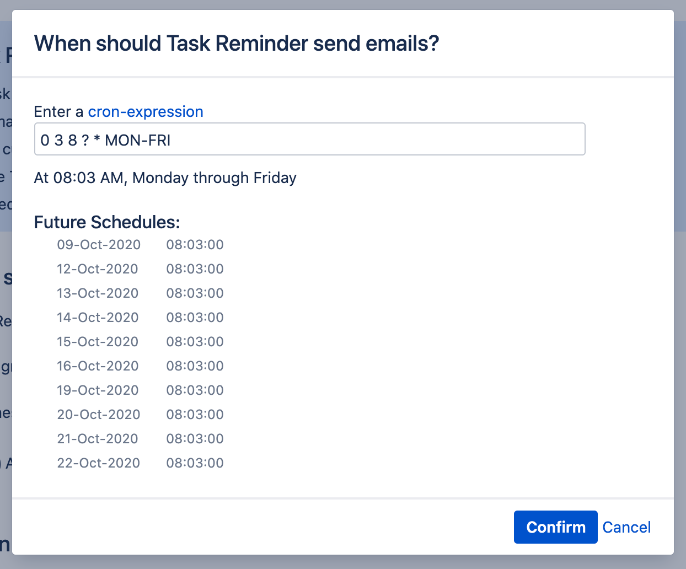686x569 pixels.
Task: Click the 20-Oct-2020 schedule date
Action: (x=99, y=415)
